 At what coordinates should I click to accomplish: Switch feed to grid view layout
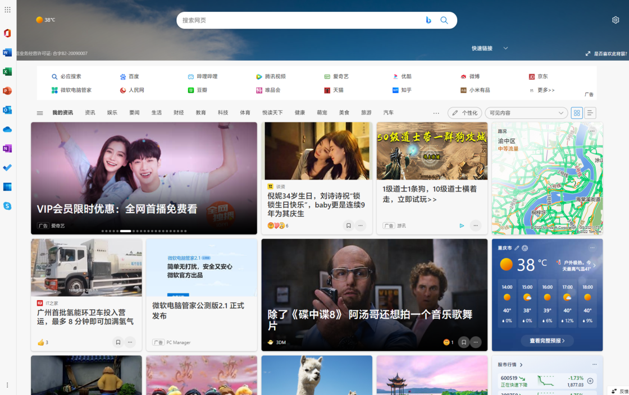point(577,113)
